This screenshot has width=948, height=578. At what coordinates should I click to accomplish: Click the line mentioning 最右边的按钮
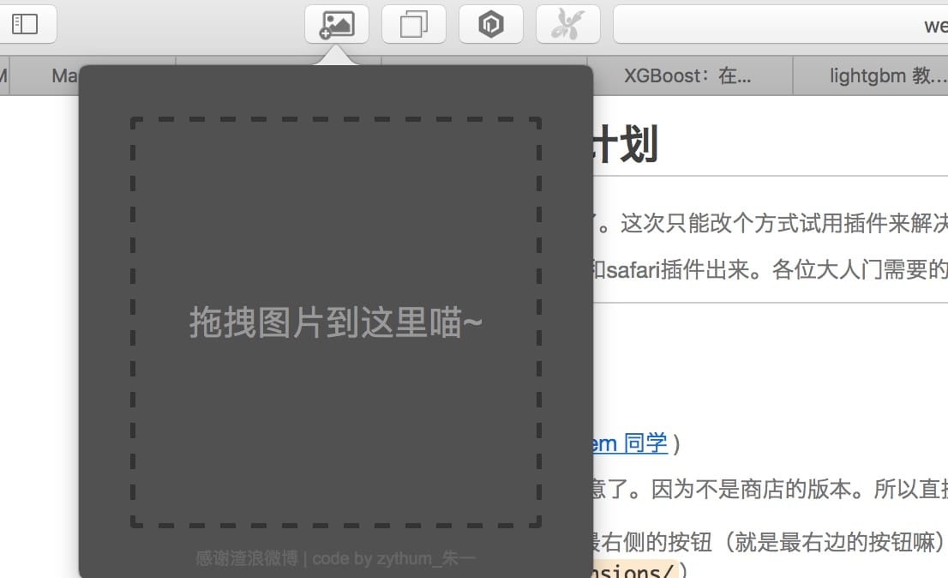click(769, 542)
